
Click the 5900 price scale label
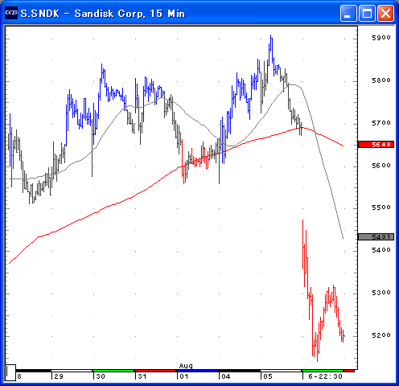click(381, 38)
